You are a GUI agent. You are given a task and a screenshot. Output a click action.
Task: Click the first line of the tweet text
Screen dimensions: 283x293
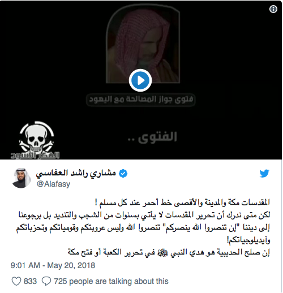[182, 202]
